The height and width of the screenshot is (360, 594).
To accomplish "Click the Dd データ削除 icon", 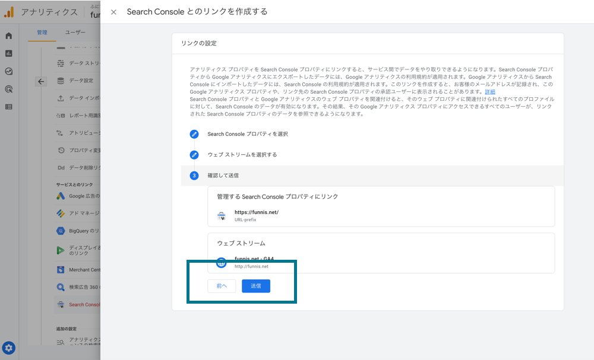I will [x=61, y=168].
